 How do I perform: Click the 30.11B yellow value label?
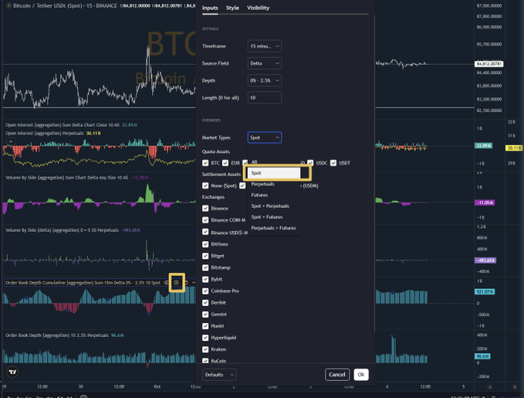point(514,148)
